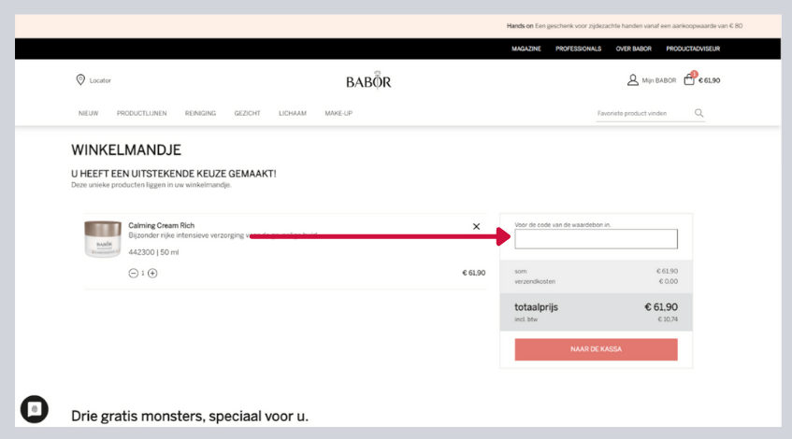Select the totaalprijs € 61,90 amount

(661, 306)
